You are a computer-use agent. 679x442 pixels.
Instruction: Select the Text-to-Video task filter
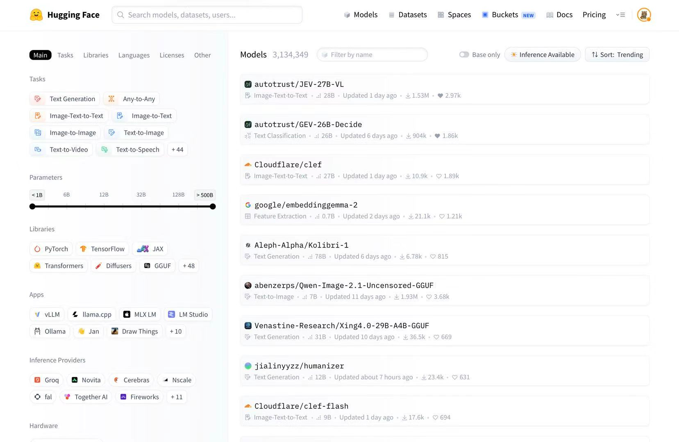pyautogui.click(x=61, y=150)
